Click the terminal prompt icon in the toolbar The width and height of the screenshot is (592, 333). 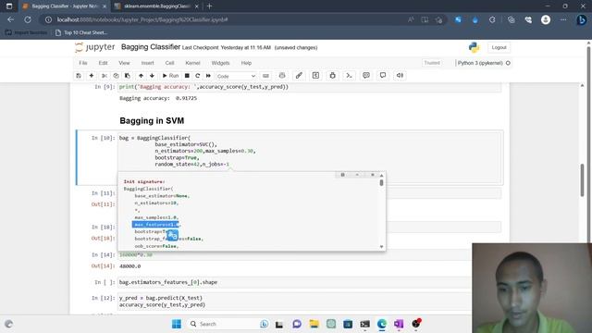click(x=350, y=76)
